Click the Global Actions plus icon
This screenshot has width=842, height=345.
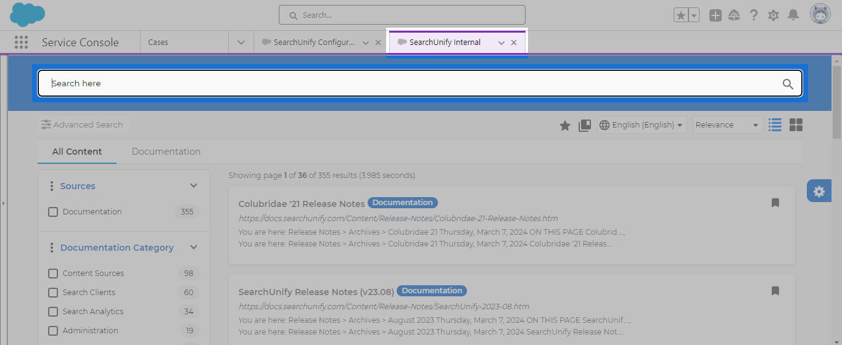[715, 15]
